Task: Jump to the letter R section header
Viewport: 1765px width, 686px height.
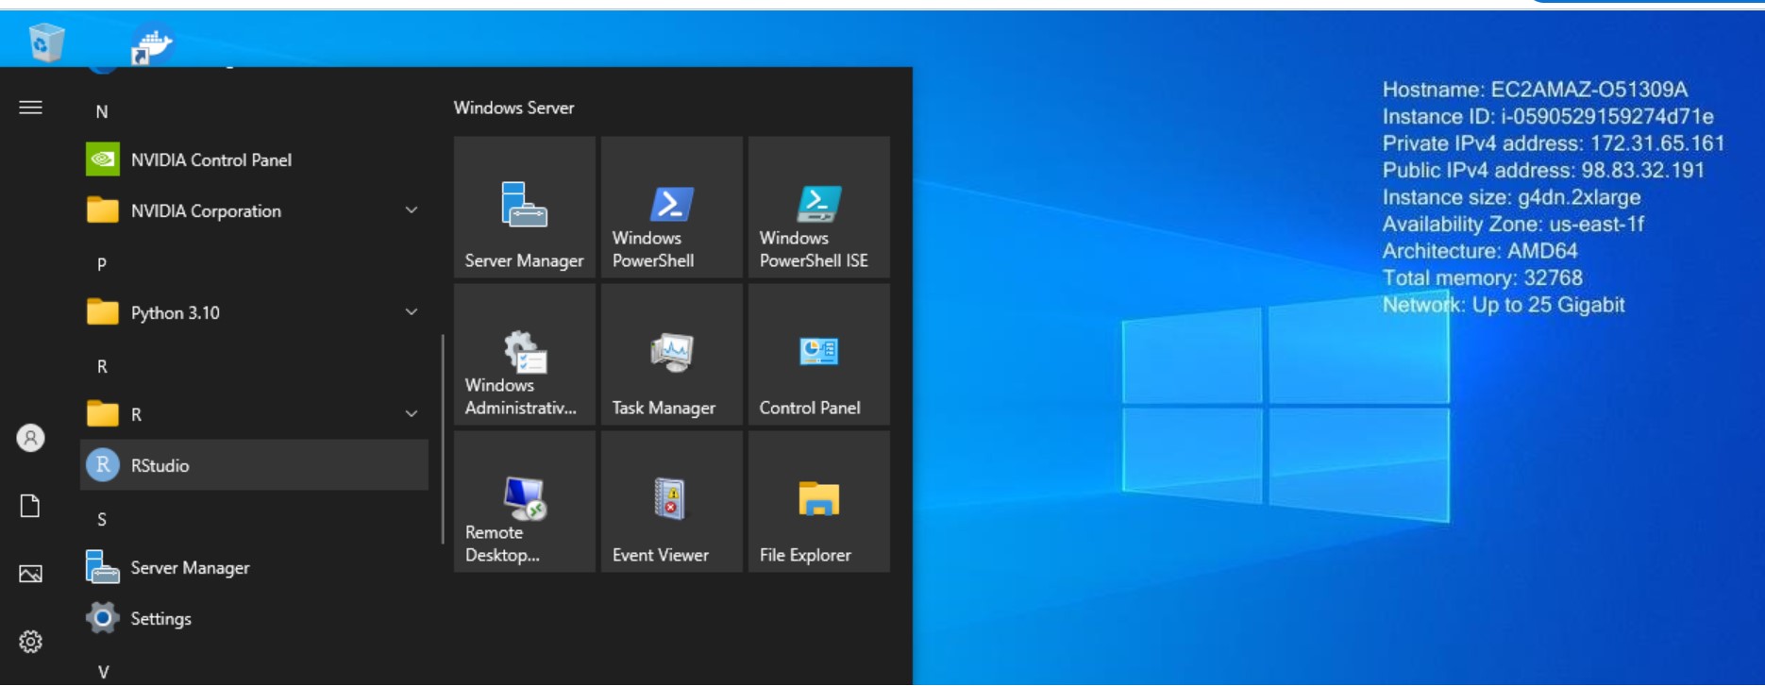Action: click(x=102, y=366)
